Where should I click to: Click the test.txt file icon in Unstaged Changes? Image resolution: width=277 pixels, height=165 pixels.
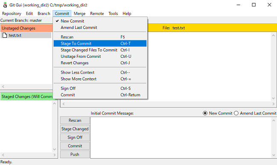coord(5,35)
